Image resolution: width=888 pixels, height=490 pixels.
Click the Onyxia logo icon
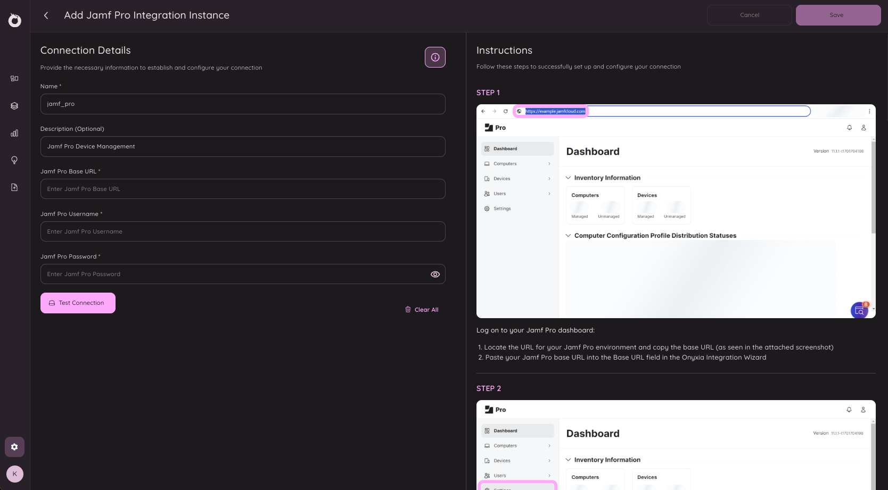(x=15, y=20)
